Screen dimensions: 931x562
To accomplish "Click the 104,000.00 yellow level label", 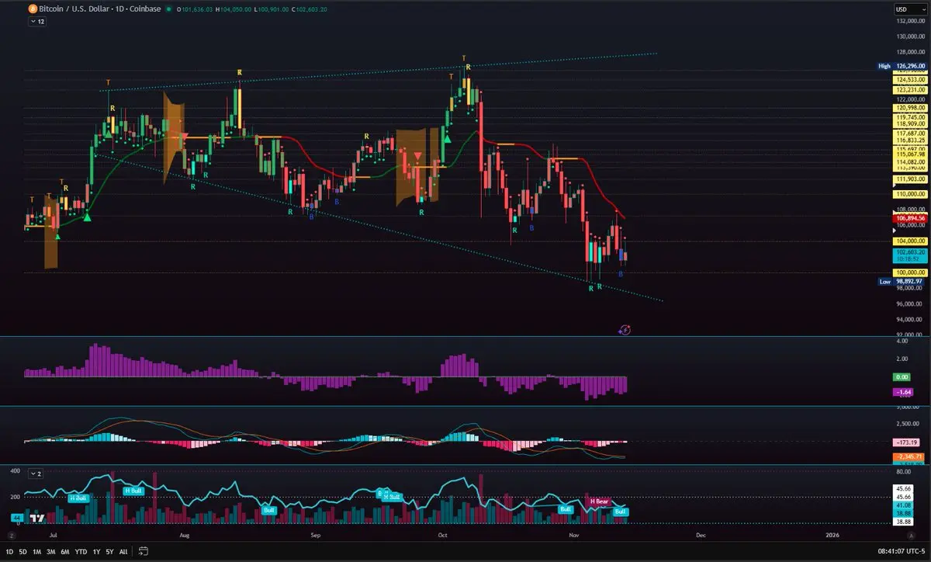I will click(912, 241).
